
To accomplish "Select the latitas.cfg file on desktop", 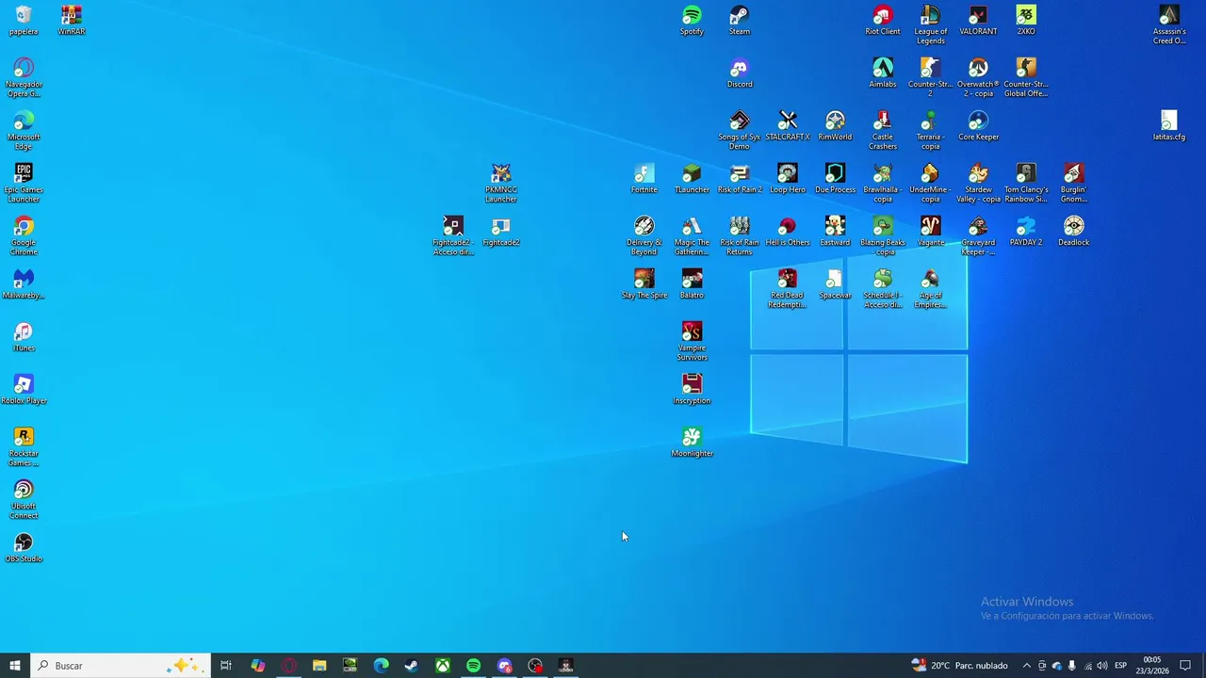I will (x=1169, y=126).
